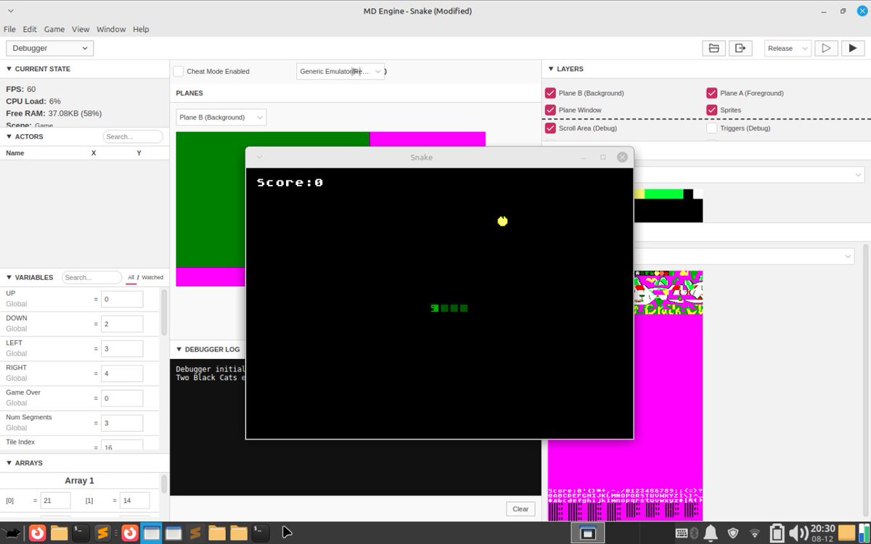The height and width of the screenshot is (544, 871).
Task: Clear the debugger log
Action: (520, 508)
